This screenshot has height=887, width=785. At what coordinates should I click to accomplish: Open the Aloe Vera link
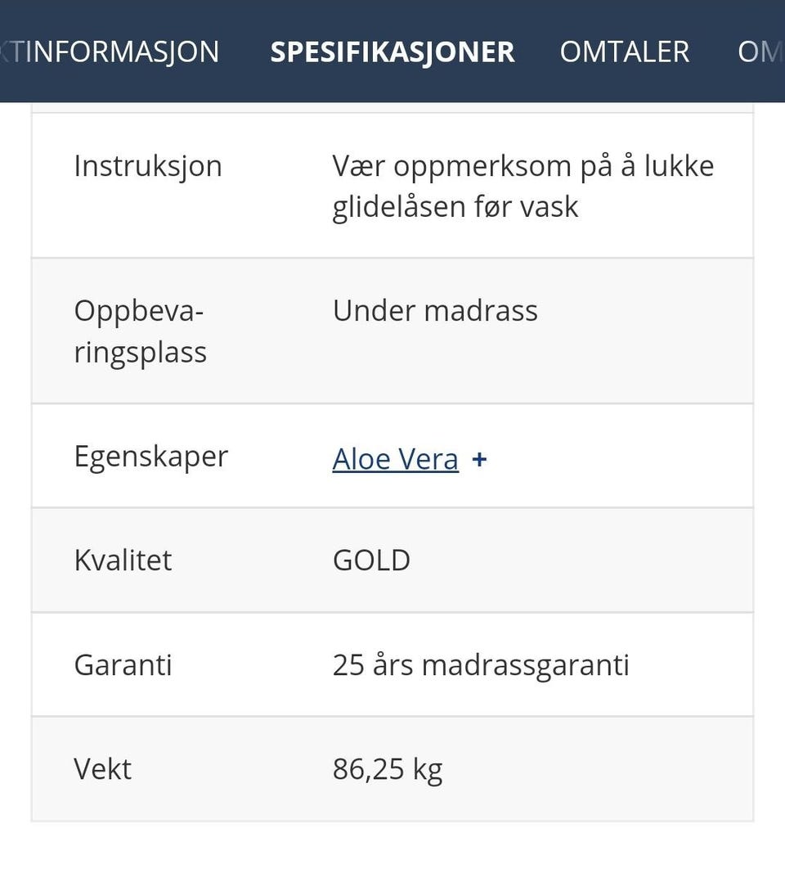click(x=395, y=459)
